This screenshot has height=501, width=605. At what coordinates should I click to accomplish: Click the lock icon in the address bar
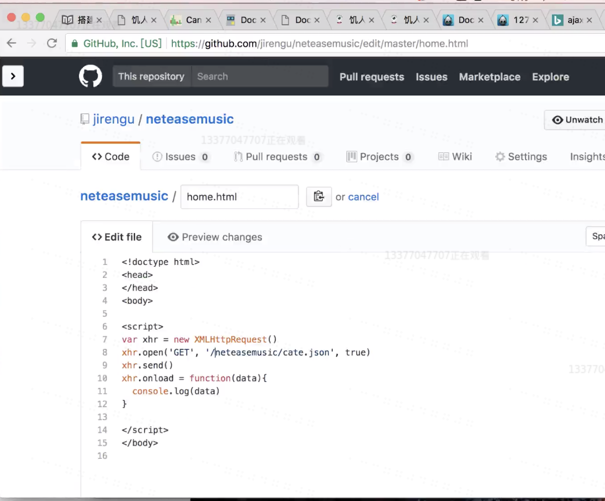74,43
